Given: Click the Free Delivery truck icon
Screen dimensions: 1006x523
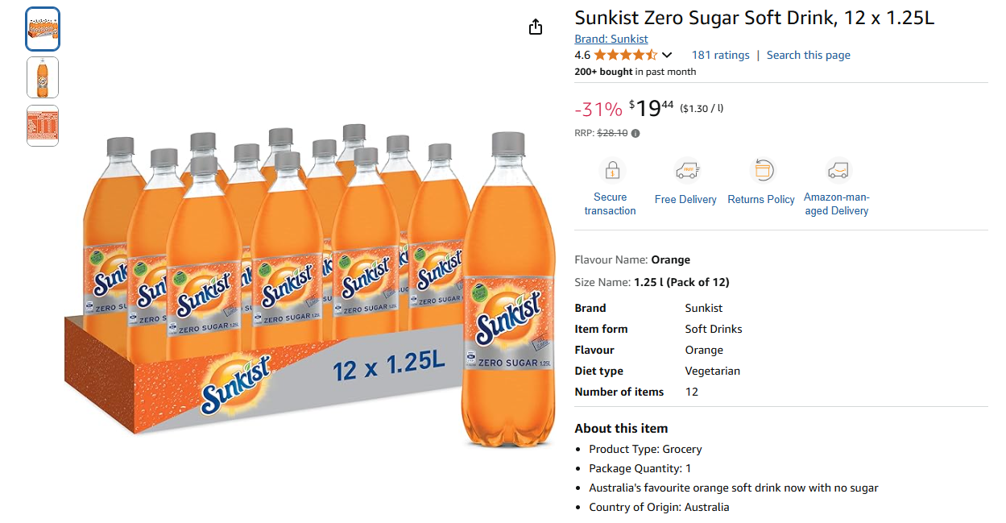Looking at the screenshot, I should click(686, 171).
